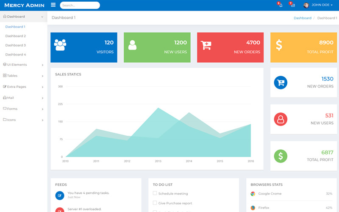Click the blue cart icon for 1530 New Orders
This screenshot has width=339, height=212.
pyautogui.click(x=281, y=83)
